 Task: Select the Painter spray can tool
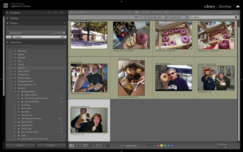[108, 146]
